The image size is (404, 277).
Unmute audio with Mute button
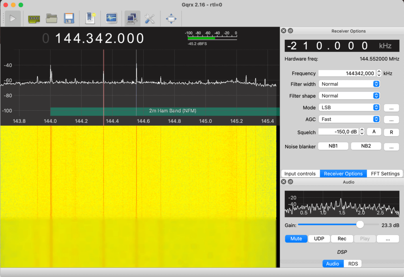296,239
